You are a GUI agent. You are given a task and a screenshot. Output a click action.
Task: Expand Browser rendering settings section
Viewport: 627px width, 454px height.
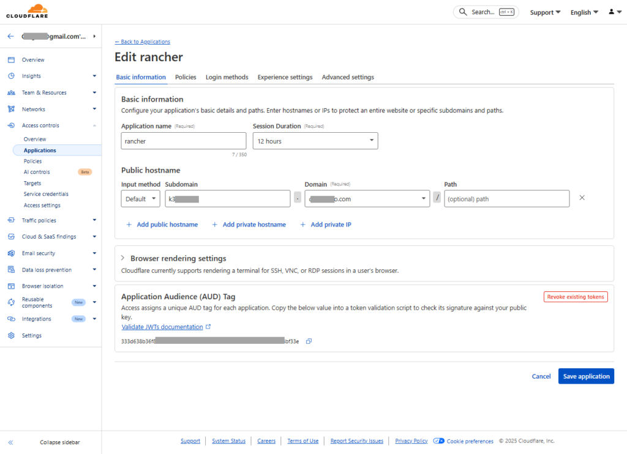pos(123,258)
